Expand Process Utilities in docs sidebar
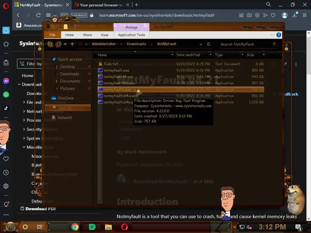This screenshot has height=233, width=311. (x=24, y=120)
